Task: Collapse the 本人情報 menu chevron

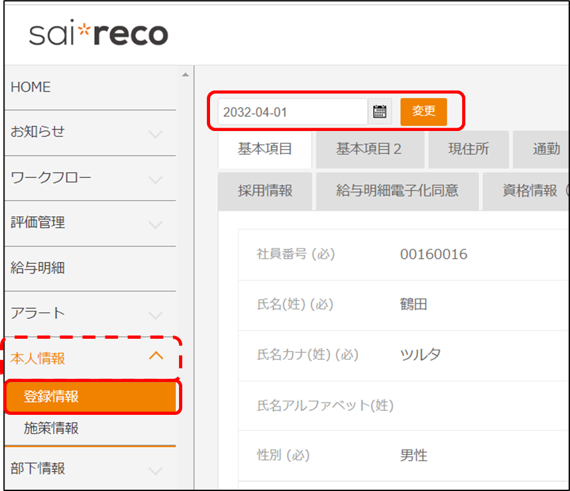Action: (156, 356)
